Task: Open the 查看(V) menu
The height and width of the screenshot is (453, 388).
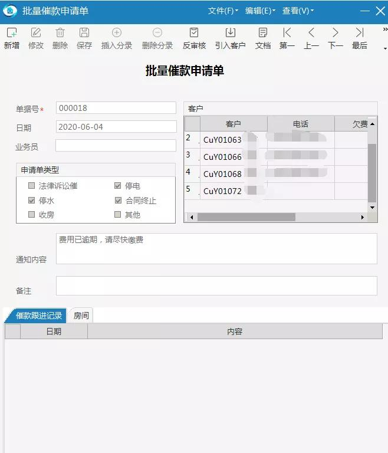Action: pos(298,11)
